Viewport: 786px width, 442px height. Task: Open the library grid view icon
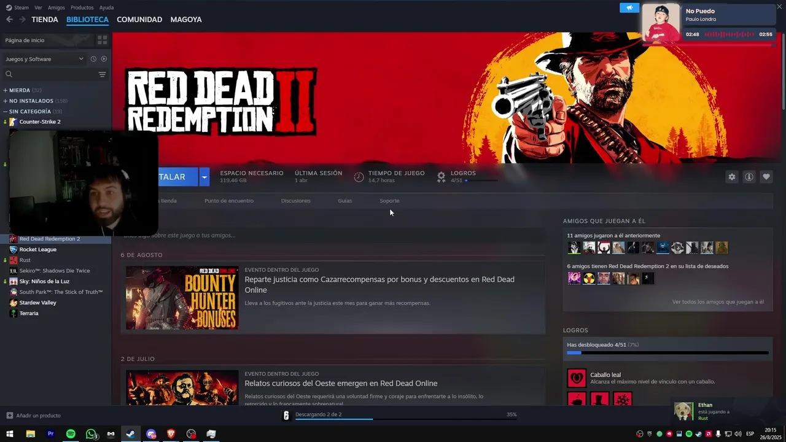(x=102, y=40)
